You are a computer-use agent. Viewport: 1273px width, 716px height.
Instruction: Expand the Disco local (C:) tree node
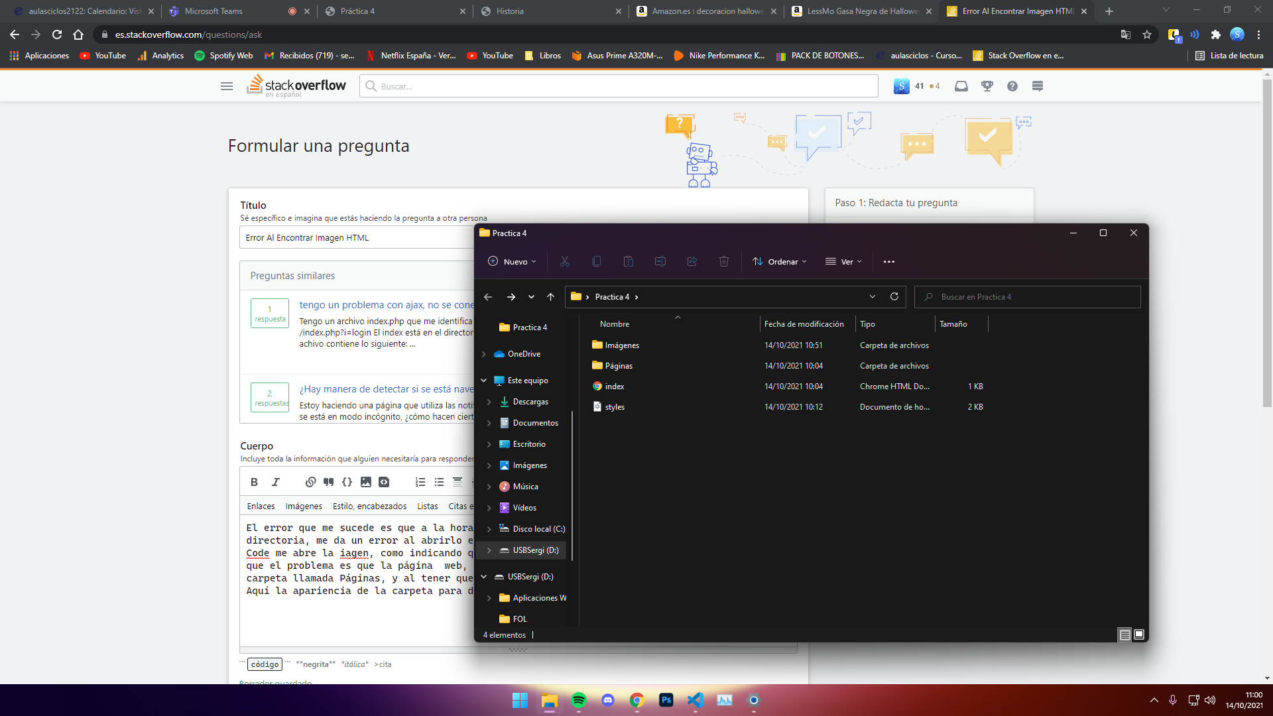(x=489, y=529)
